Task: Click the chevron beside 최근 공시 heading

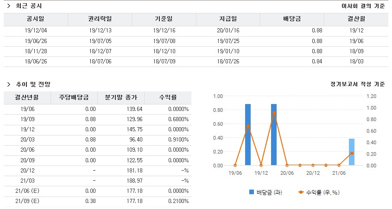Action: tap(9, 6)
